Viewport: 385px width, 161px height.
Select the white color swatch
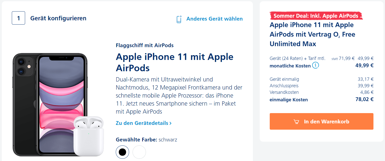[139, 152]
